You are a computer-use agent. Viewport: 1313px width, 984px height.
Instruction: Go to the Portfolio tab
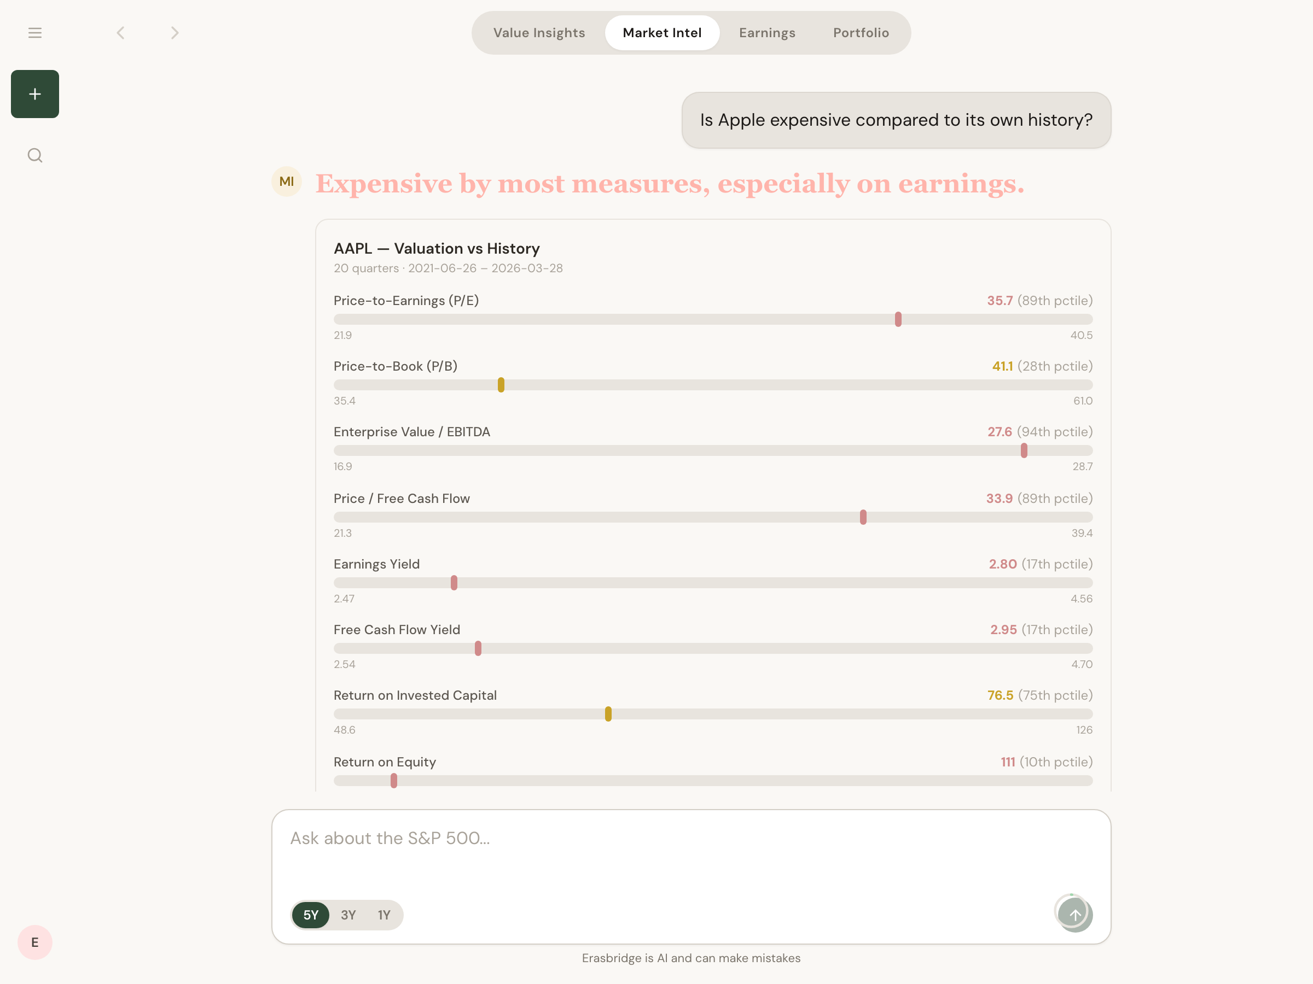[861, 33]
